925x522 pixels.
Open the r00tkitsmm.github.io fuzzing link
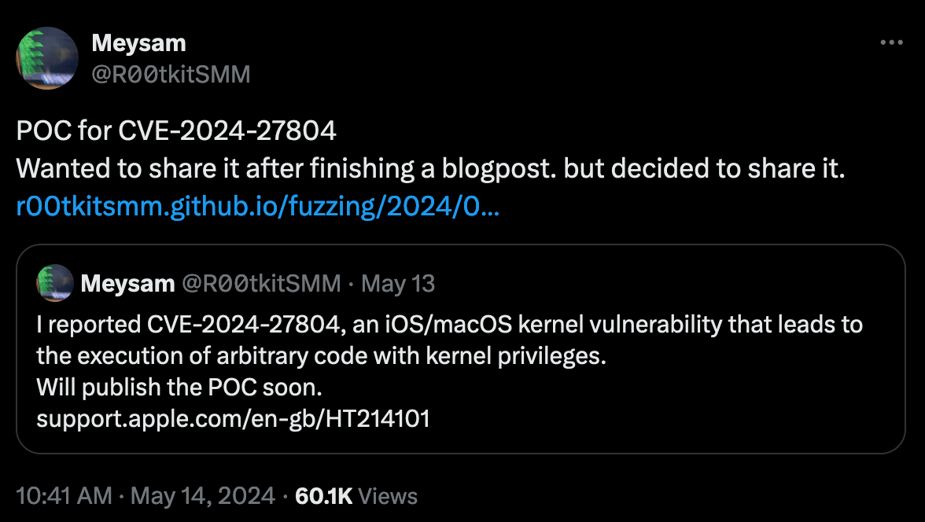(x=256, y=207)
